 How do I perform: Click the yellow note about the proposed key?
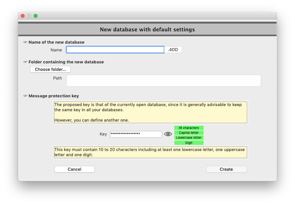coord(150,112)
